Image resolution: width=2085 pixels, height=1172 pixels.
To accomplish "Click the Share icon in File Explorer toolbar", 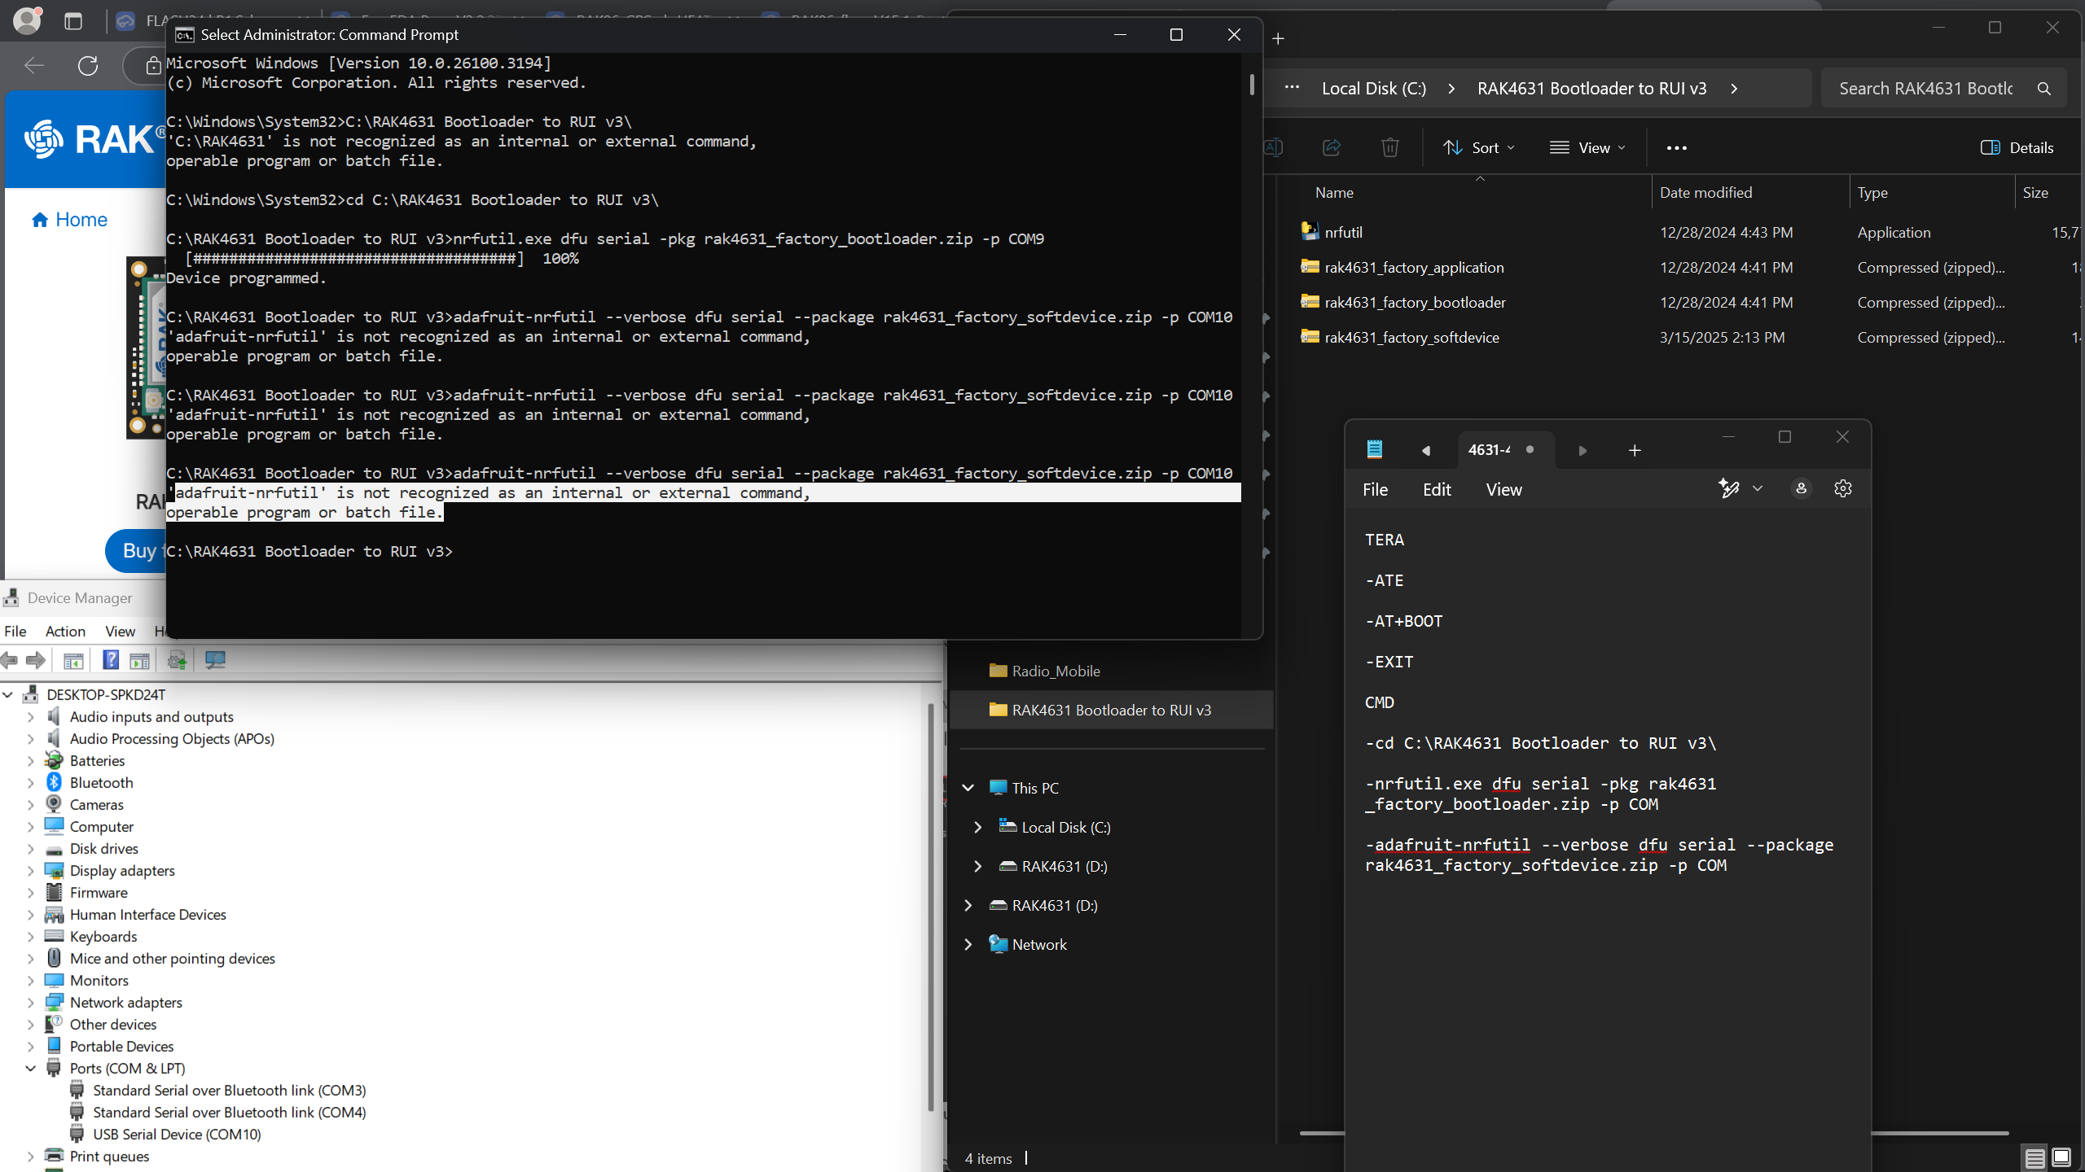I will click(x=1332, y=147).
